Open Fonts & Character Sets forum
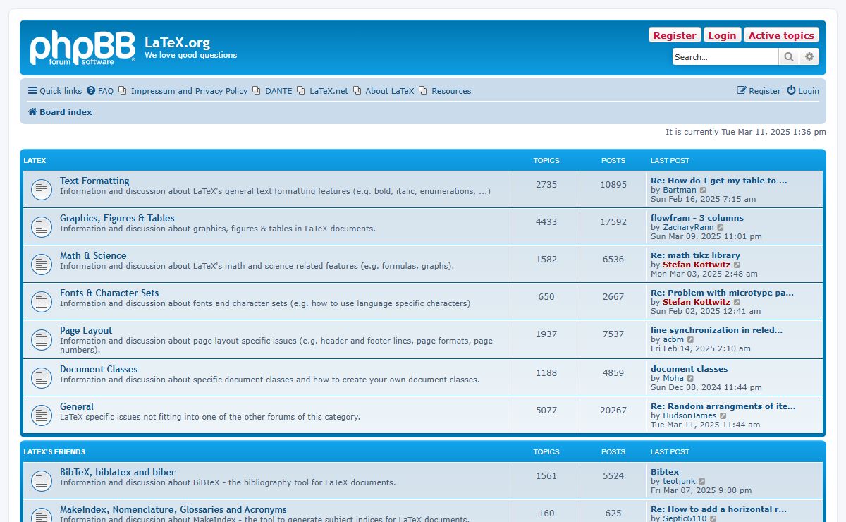The image size is (846, 522). (x=109, y=293)
